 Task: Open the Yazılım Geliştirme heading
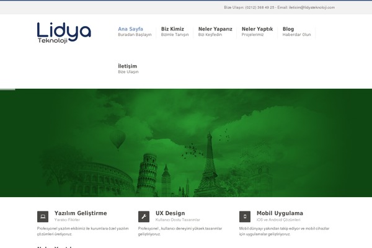click(81, 213)
